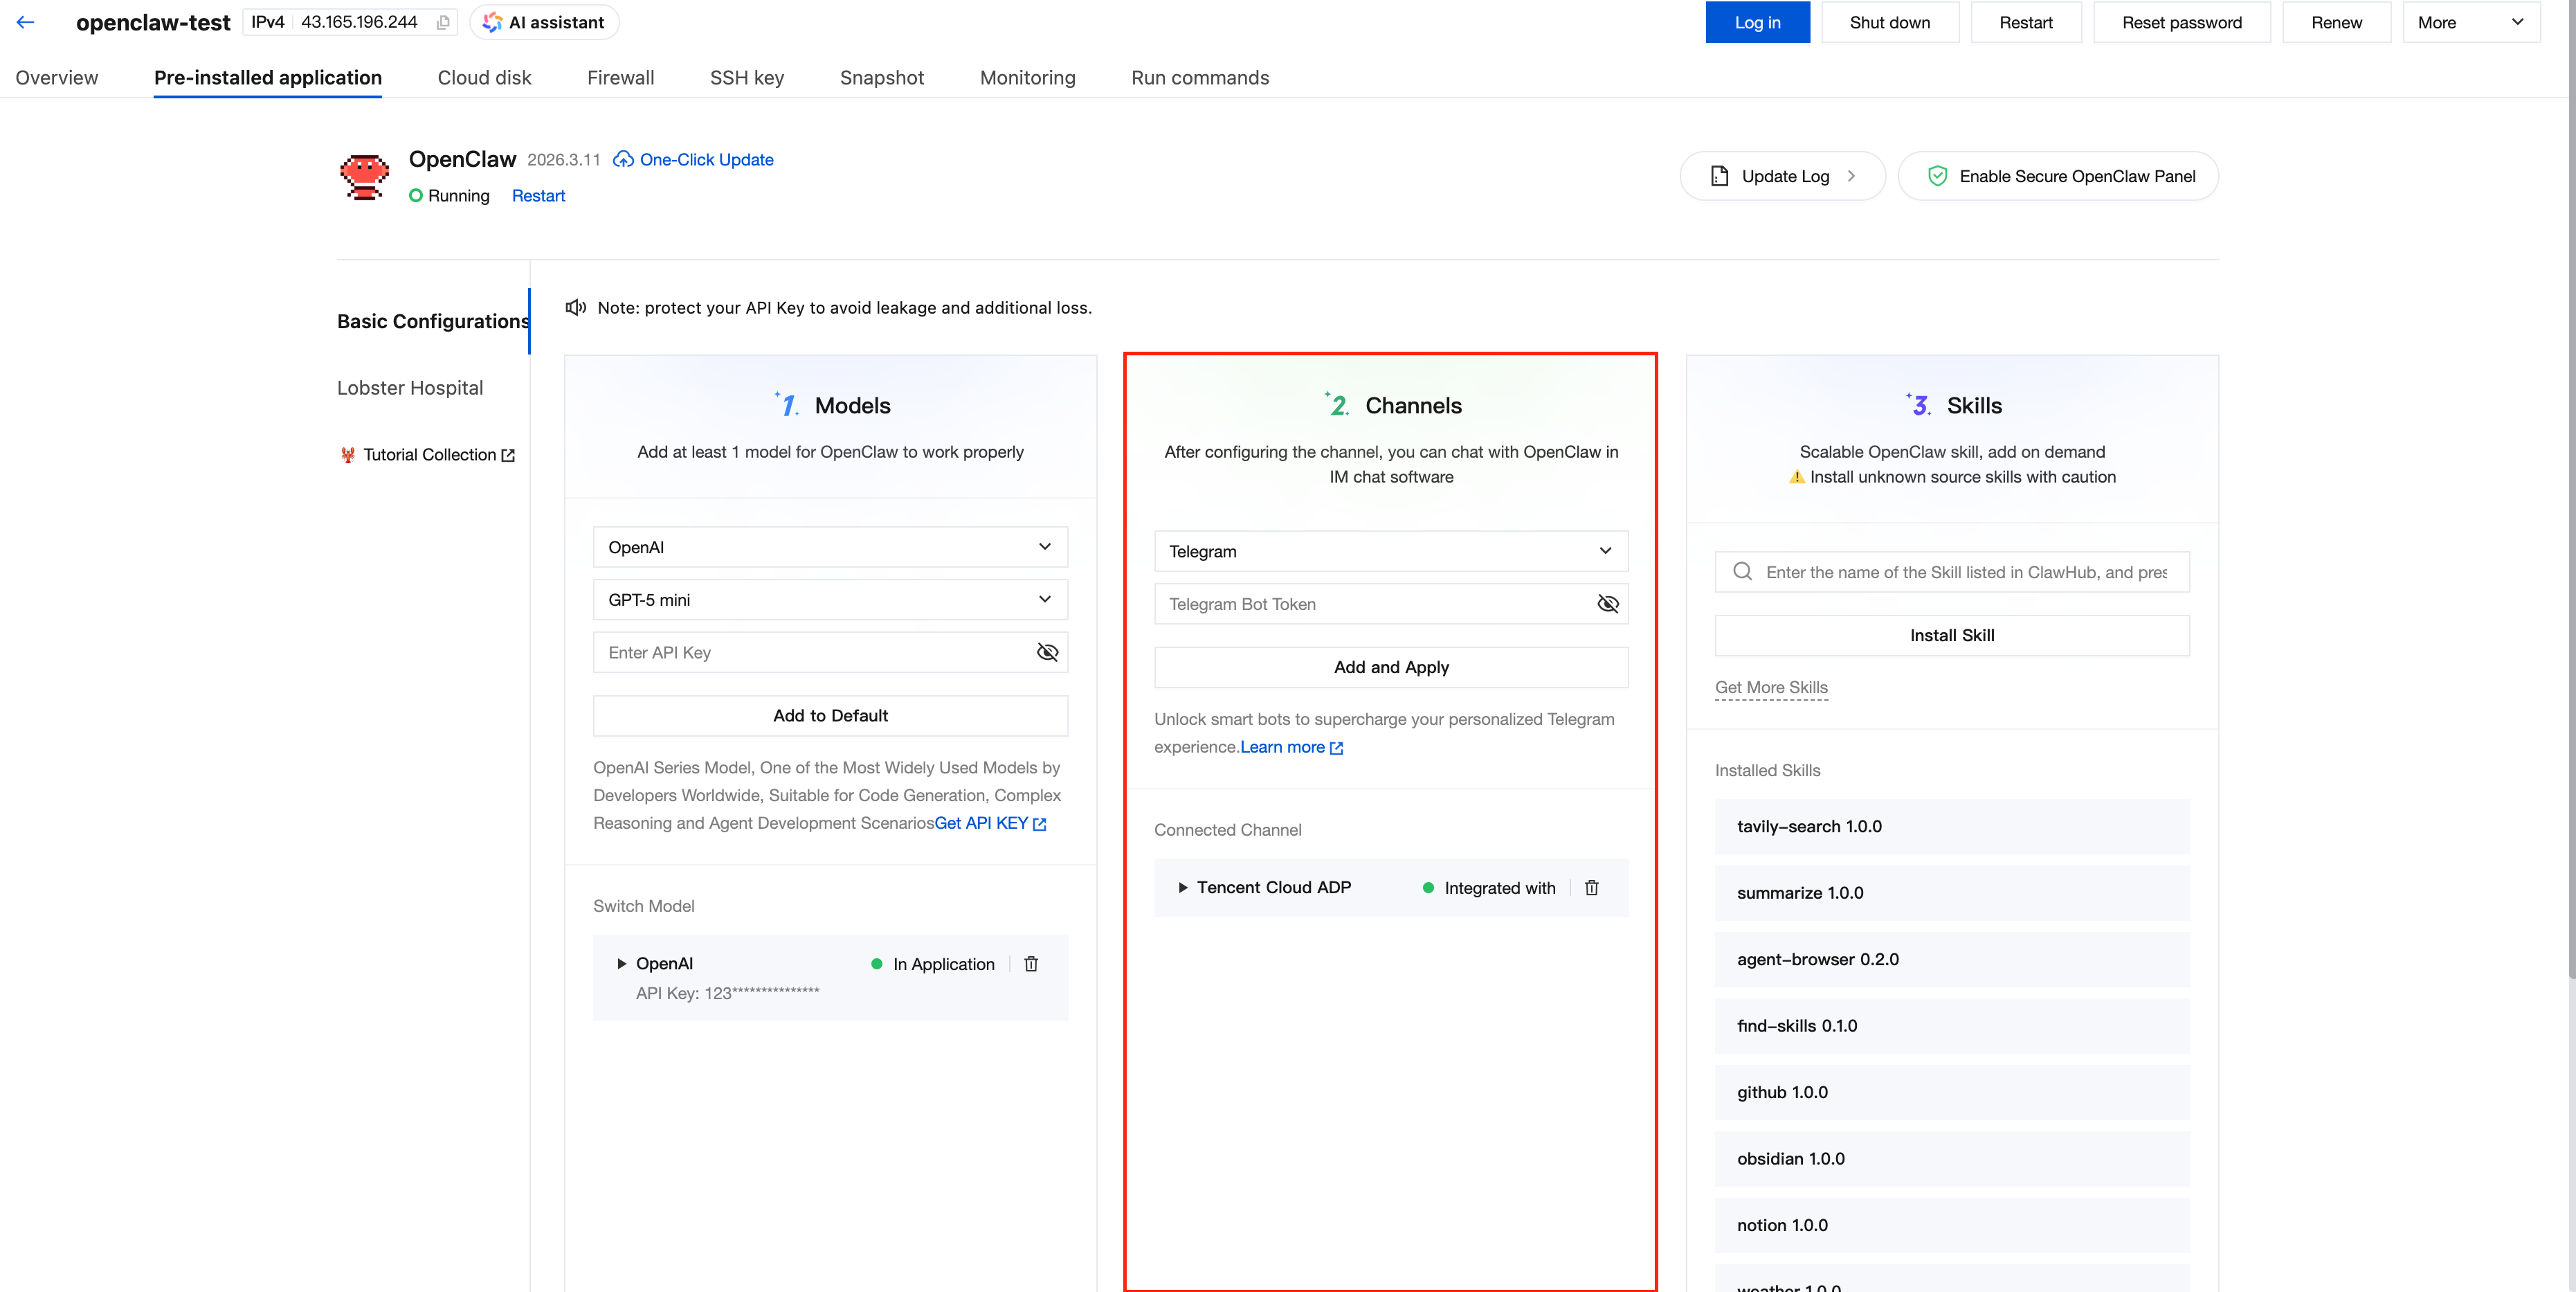Click the One-Click Update cloud icon
Viewport: 2576px width, 1292px height.
[x=623, y=160]
